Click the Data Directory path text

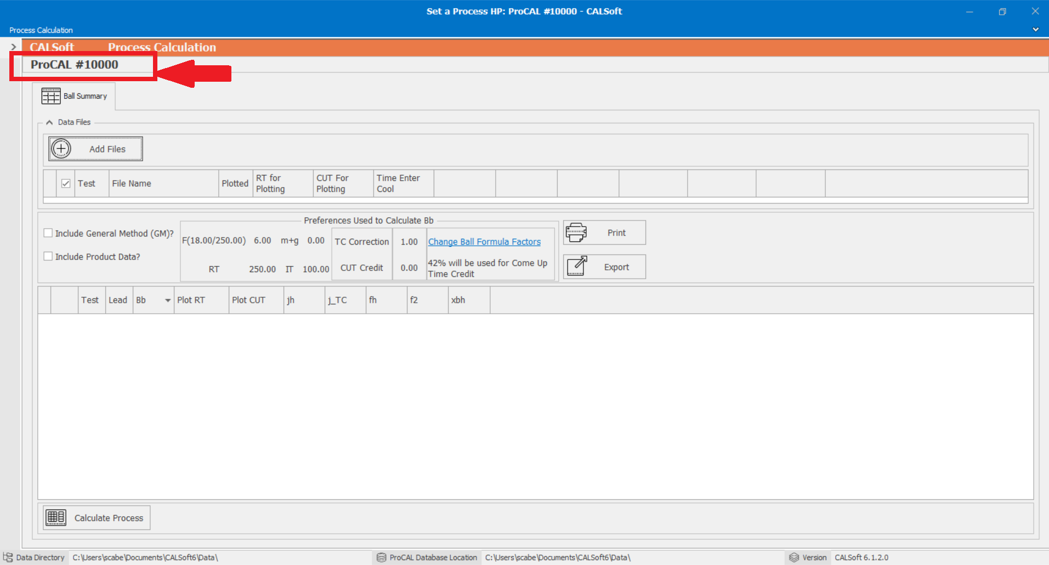tap(145, 557)
